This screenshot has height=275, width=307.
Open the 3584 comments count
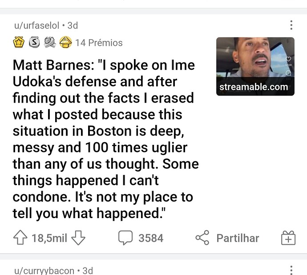pyautogui.click(x=151, y=238)
